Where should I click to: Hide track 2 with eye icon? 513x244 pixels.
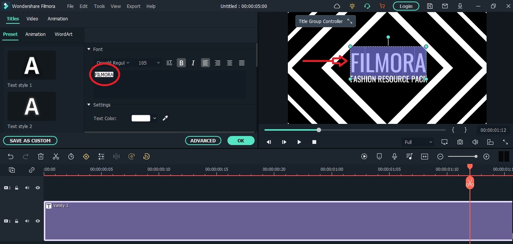38,188
